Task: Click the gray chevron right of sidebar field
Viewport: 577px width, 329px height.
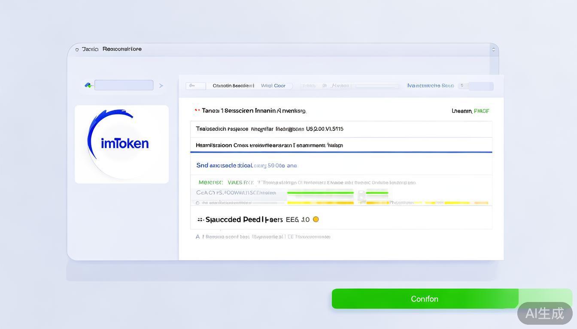Action: [161, 86]
